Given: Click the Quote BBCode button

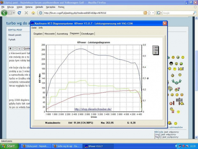Looking at the screenshot, I should point(26,48).
